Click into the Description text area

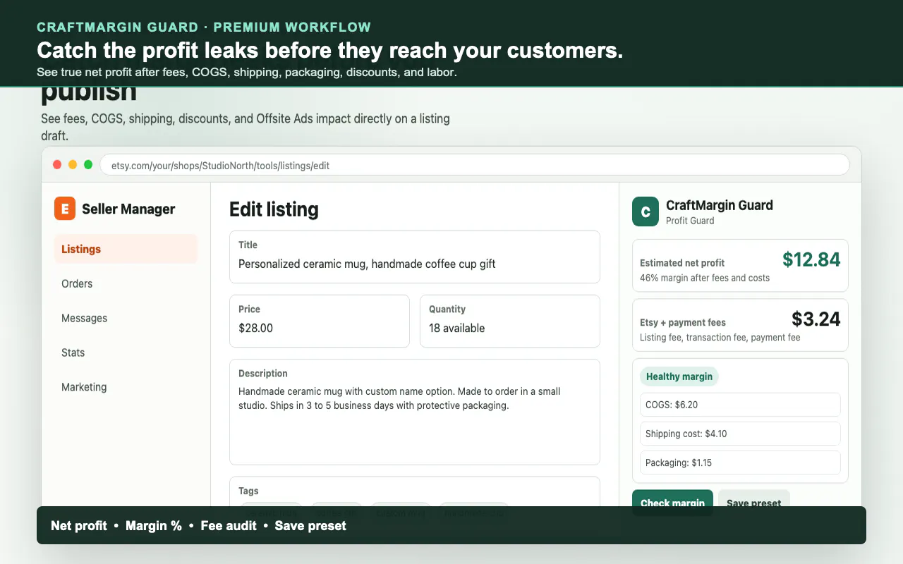point(415,412)
